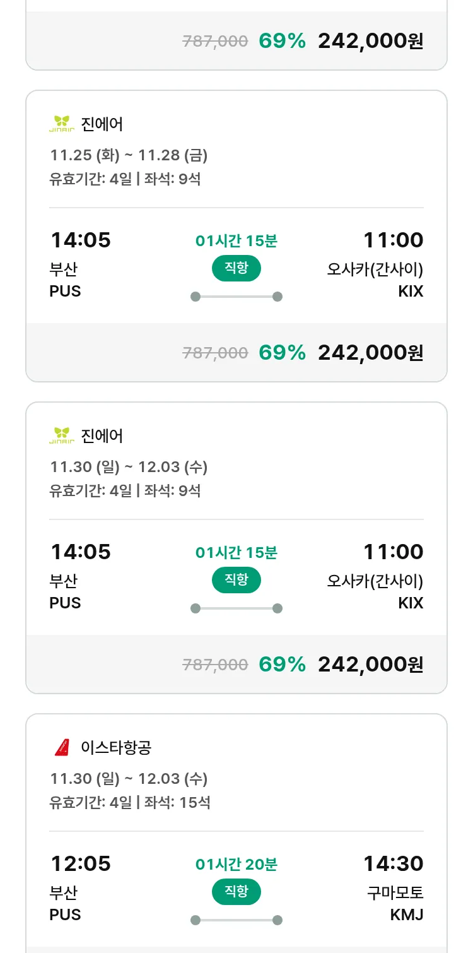The image size is (473, 953).
Task: Tap the 직항 badge on the Eastar Jet flight
Action: point(236,892)
